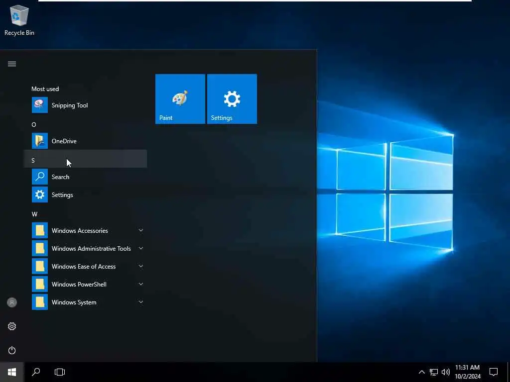Open Settings gear in Start's left rail
510x382 pixels.
(x=12, y=326)
